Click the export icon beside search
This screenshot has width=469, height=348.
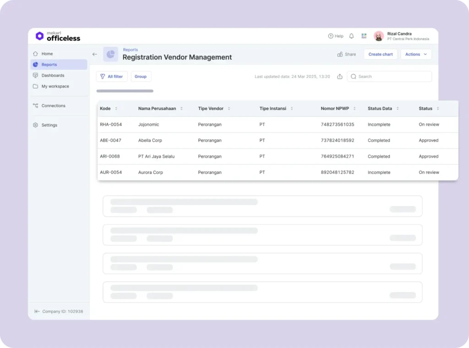340,77
